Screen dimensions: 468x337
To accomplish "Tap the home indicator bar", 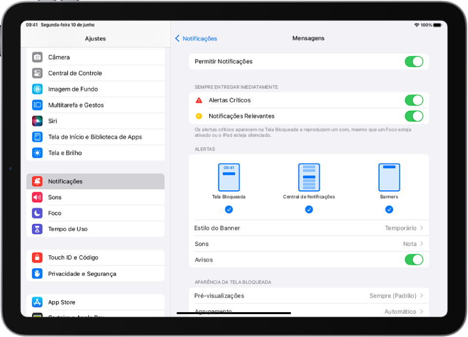I will [234, 313].
